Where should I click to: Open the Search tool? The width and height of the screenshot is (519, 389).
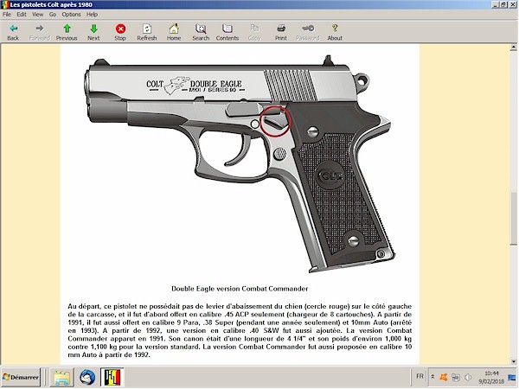pyautogui.click(x=201, y=32)
